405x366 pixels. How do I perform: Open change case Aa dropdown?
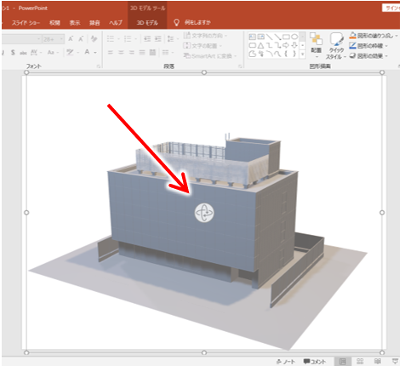[53, 53]
